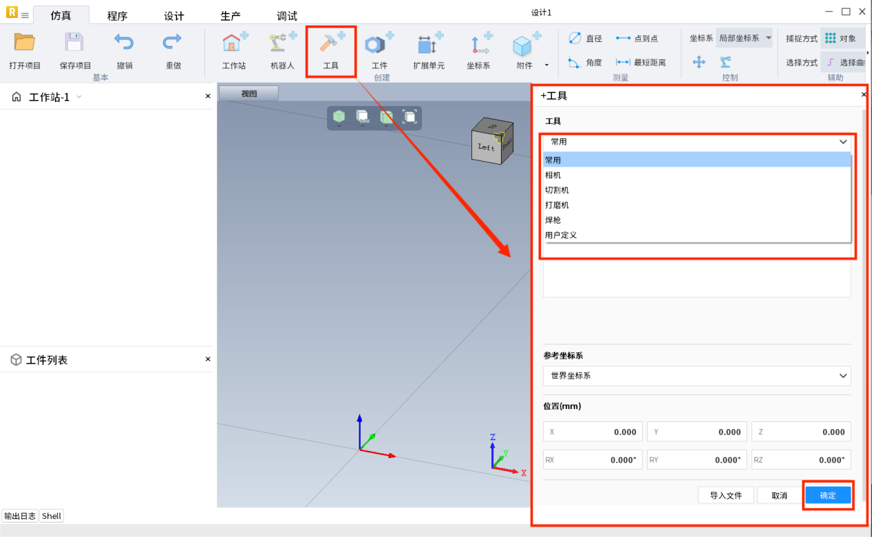872x537 pixels.
Task: Click the 打开项目 folder icon
Action: click(x=25, y=43)
